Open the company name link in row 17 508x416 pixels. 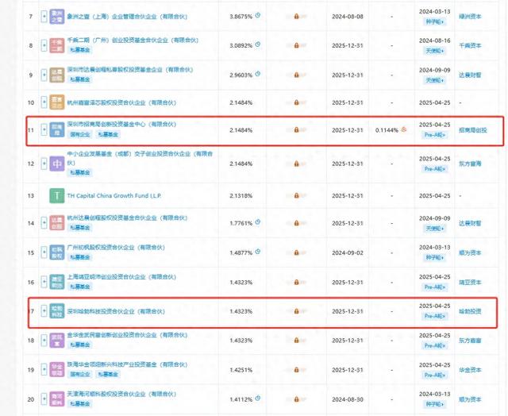116,311
